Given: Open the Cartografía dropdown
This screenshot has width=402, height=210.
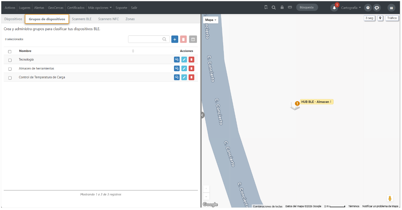Looking at the screenshot, I should click(x=351, y=8).
